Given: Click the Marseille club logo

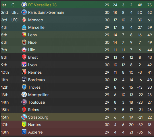Looking at the screenshot, I should (x=24, y=27).
